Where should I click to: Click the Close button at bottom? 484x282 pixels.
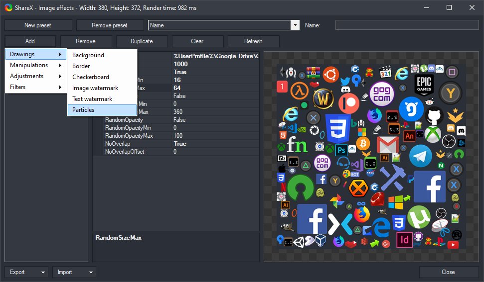coord(449,272)
